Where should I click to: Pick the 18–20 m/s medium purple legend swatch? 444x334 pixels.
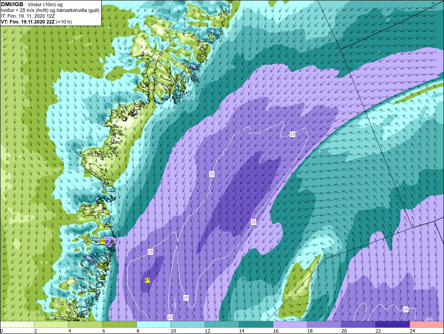pyautogui.click(x=324, y=324)
